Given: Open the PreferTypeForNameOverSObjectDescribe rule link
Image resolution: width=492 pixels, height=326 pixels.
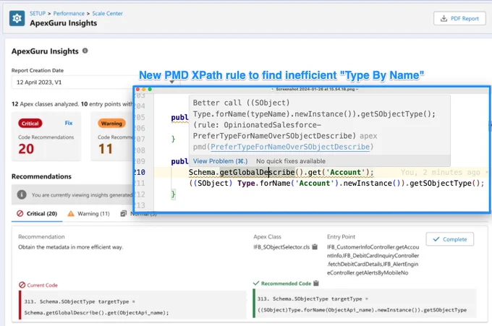Looking at the screenshot, I should click(x=290, y=147).
